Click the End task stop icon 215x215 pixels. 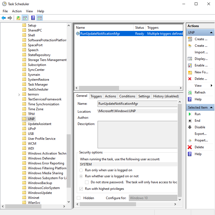pos(190,121)
